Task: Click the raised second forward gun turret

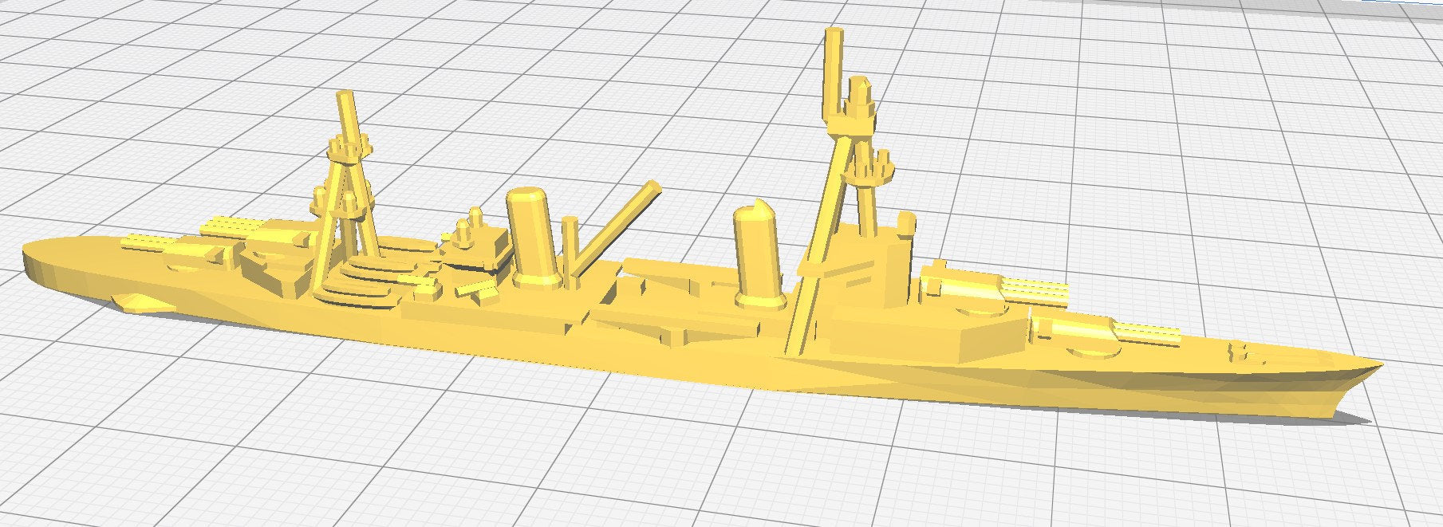Action: 961,285
